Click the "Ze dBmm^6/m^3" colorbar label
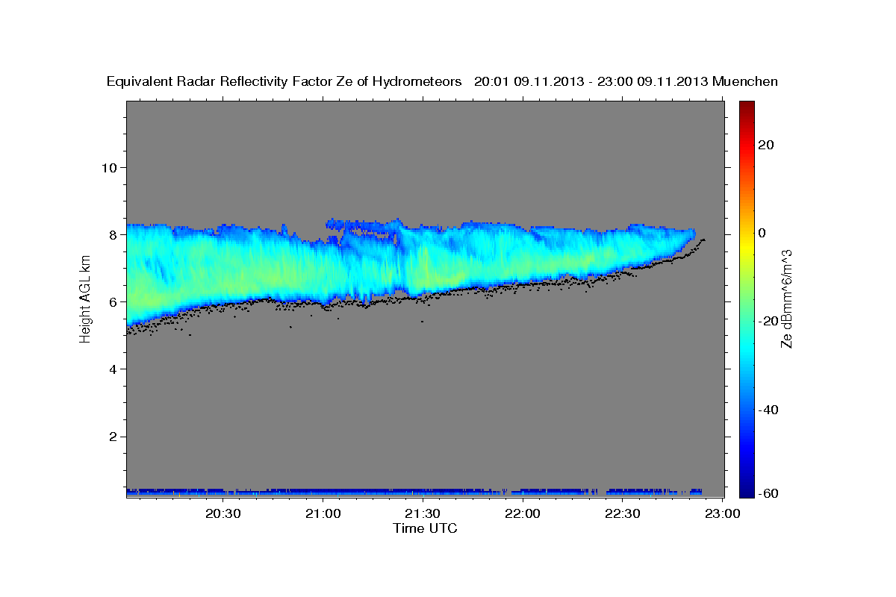Screen dimensions: 896x597 click(x=786, y=298)
